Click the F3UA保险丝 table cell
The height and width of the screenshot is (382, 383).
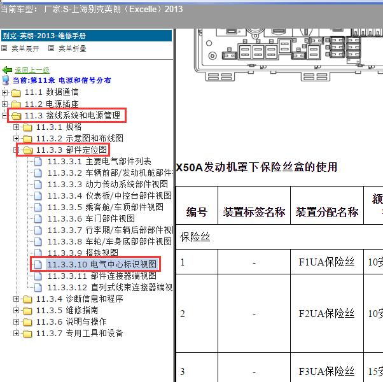[x=327, y=367]
